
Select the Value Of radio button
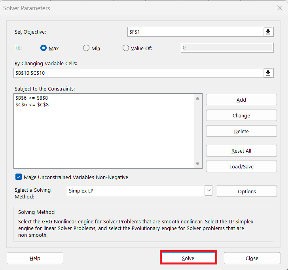tap(126, 48)
